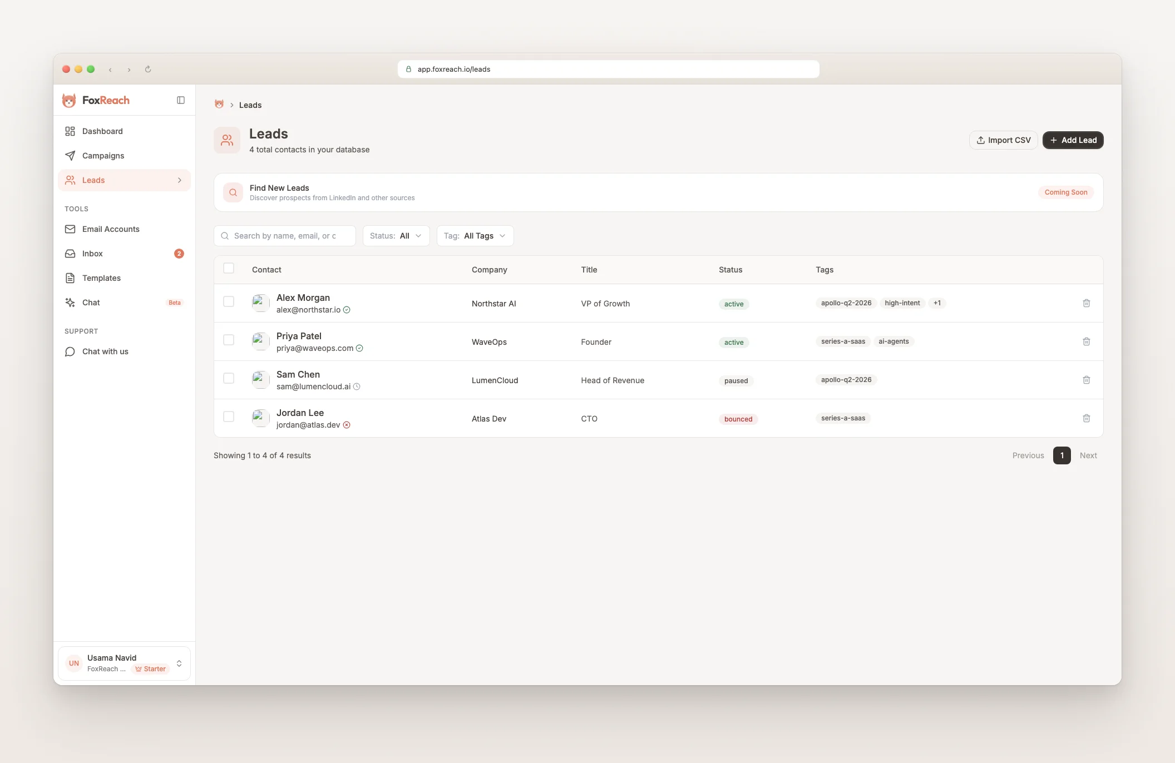The height and width of the screenshot is (763, 1175).
Task: Click the Inbox unread count badge
Action: tap(179, 254)
